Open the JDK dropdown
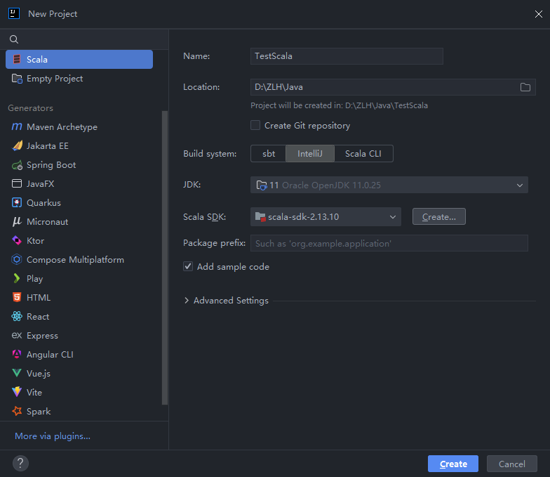This screenshot has width=550, height=477. coord(389,185)
